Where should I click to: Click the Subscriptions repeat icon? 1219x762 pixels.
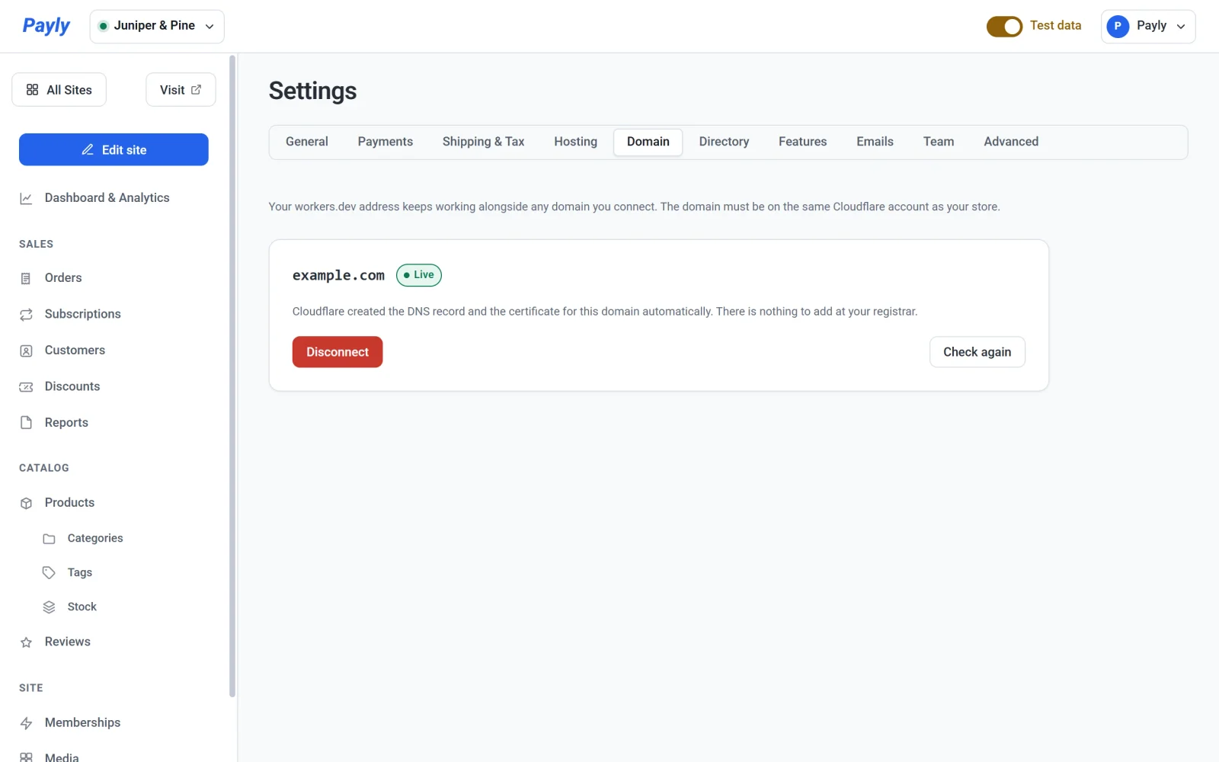[26, 315]
